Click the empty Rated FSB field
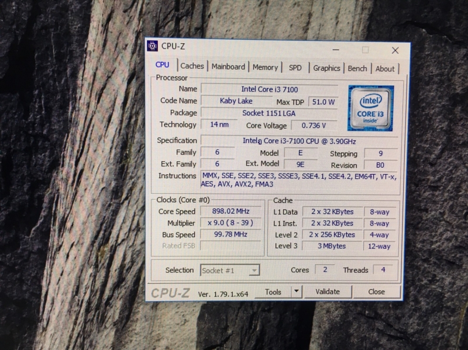Viewport: 468px width, 350px height. (230, 245)
